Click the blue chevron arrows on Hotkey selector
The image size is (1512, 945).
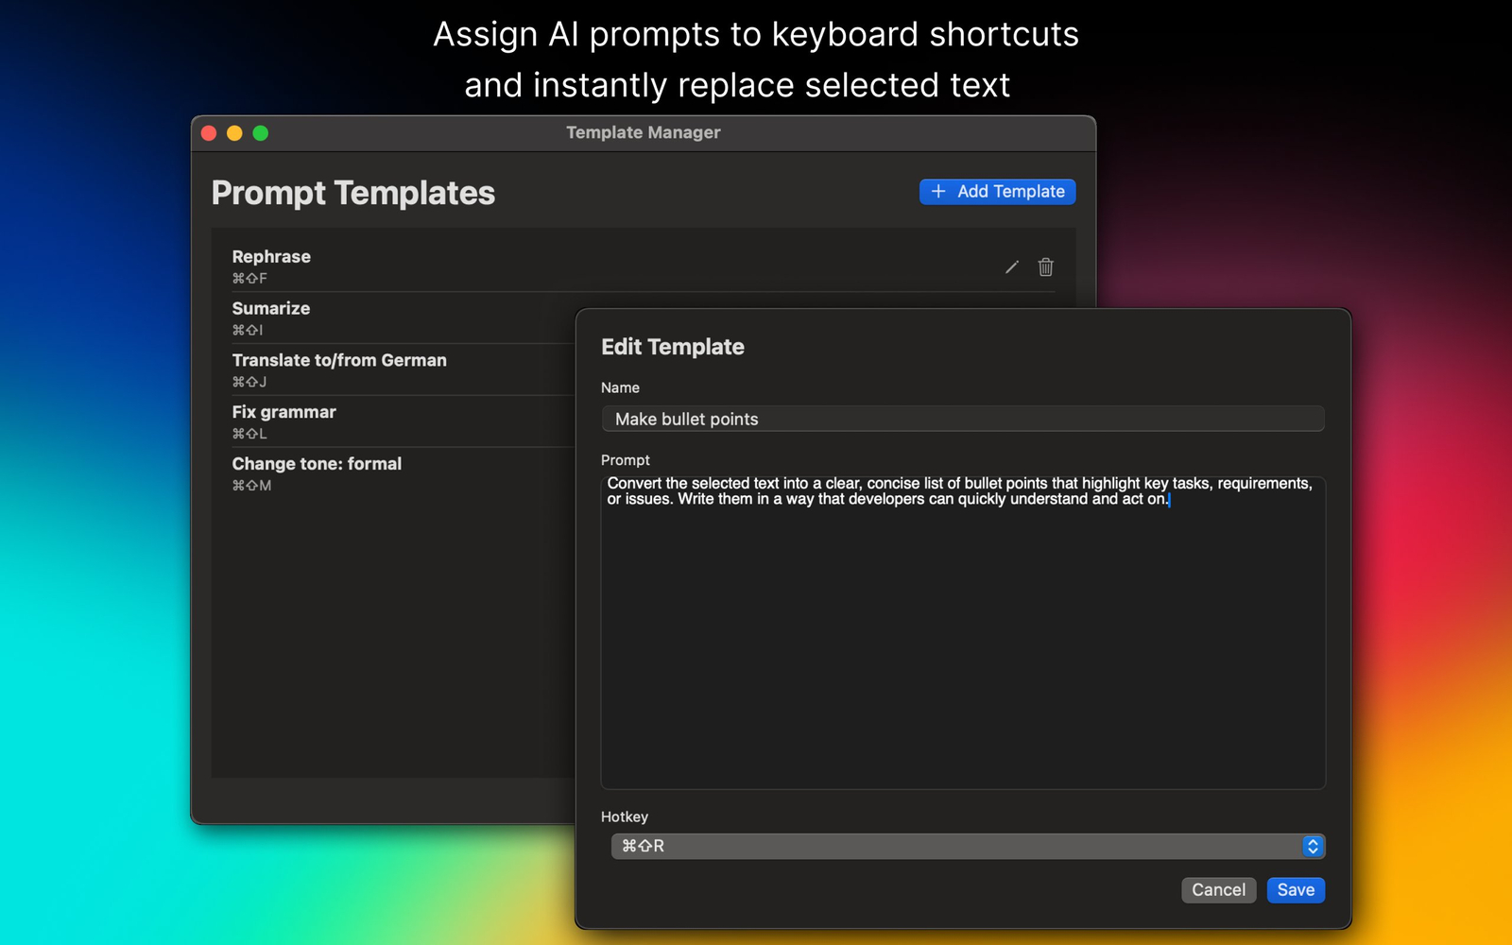point(1312,846)
